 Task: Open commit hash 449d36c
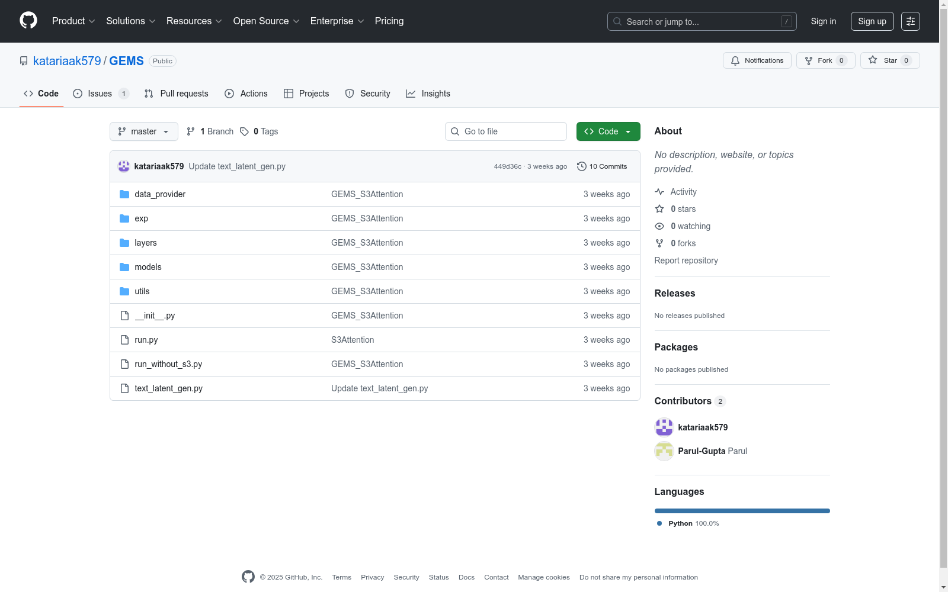coord(508,166)
